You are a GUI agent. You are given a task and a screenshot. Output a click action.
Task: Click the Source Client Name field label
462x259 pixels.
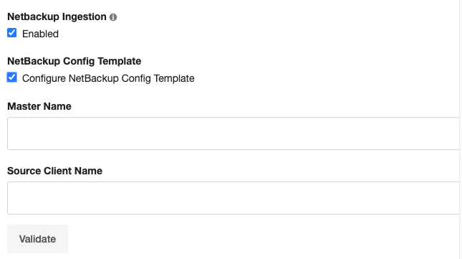[55, 171]
